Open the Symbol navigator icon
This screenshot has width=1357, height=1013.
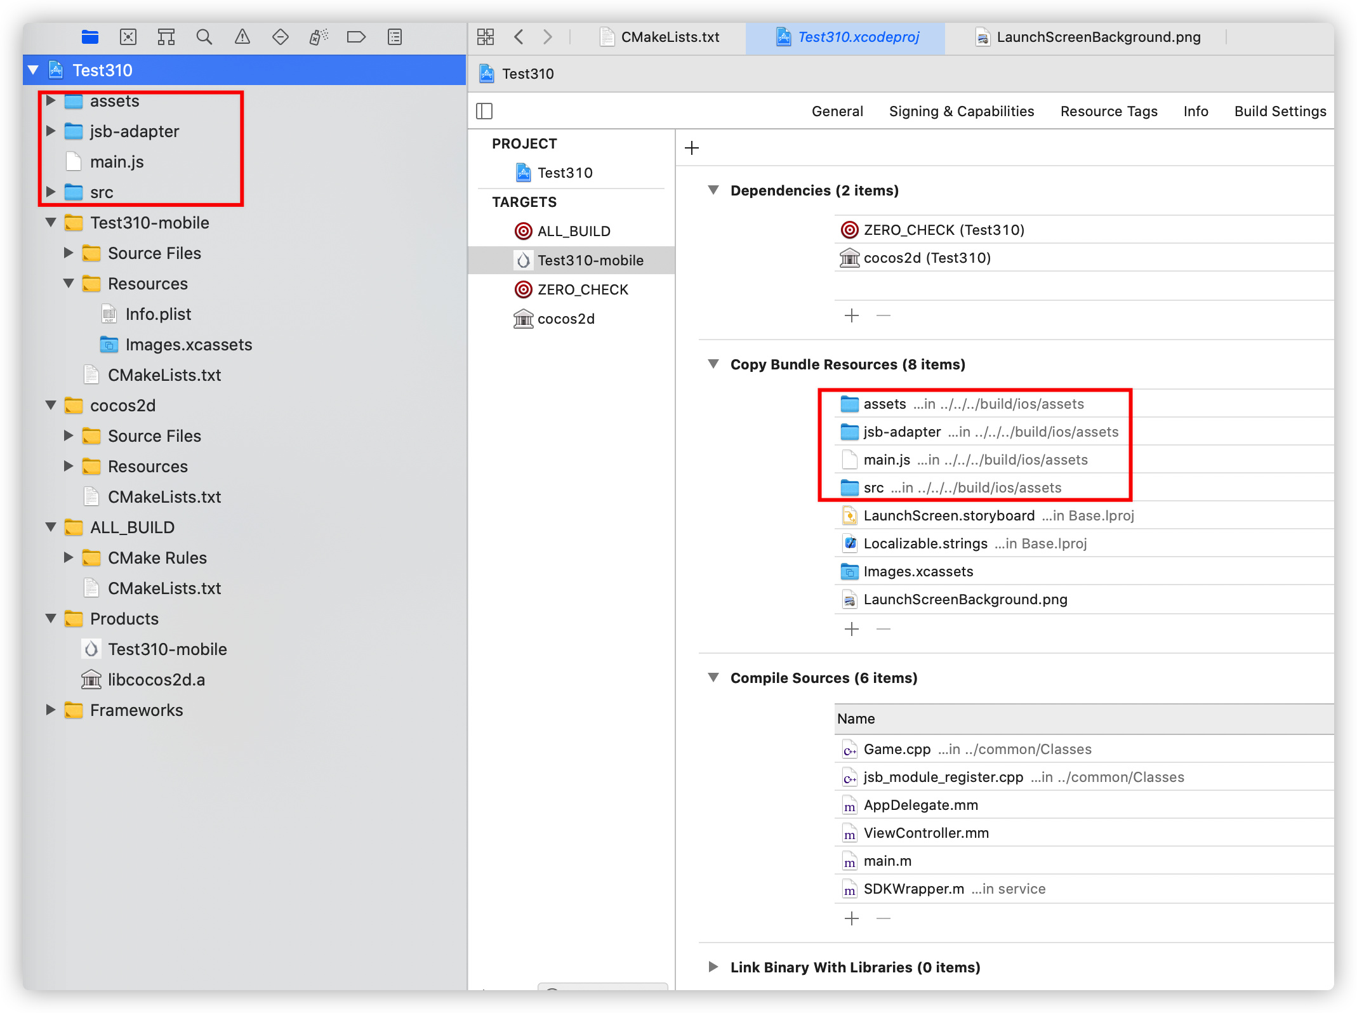(x=166, y=37)
